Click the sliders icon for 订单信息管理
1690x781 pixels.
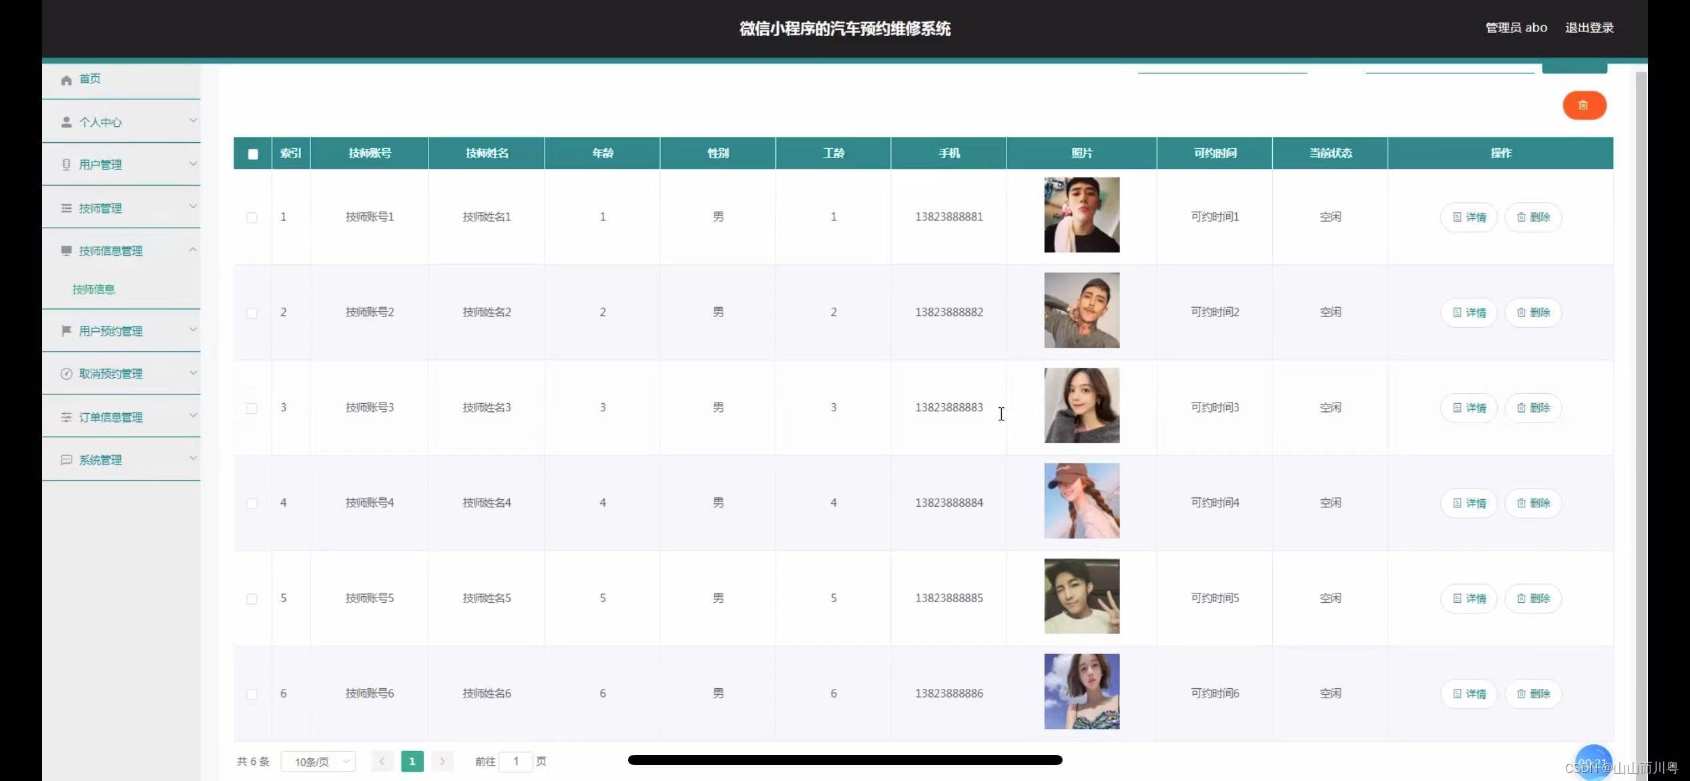66,417
